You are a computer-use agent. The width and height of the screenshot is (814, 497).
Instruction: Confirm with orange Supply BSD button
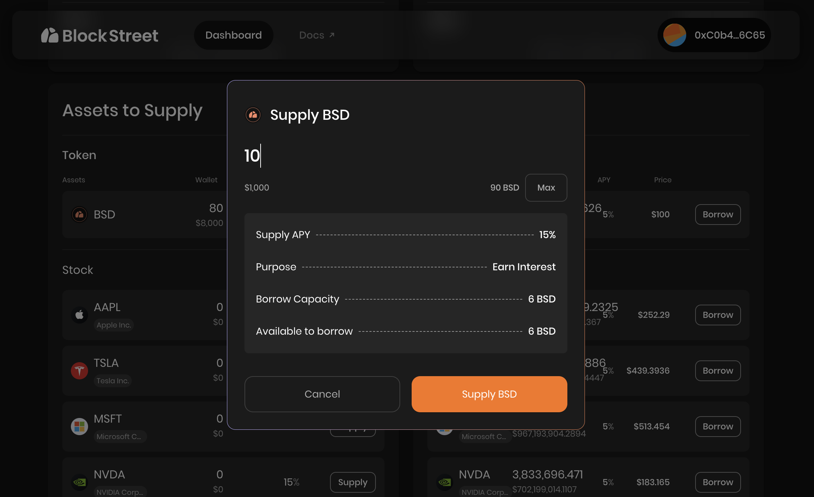[489, 394]
